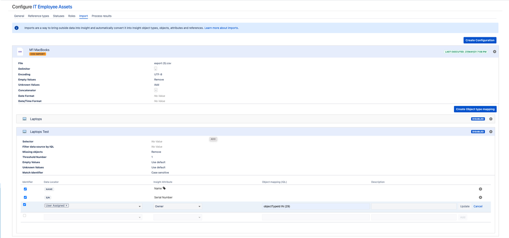Open the M1 MacBooks import settings gear

pos(494,51)
